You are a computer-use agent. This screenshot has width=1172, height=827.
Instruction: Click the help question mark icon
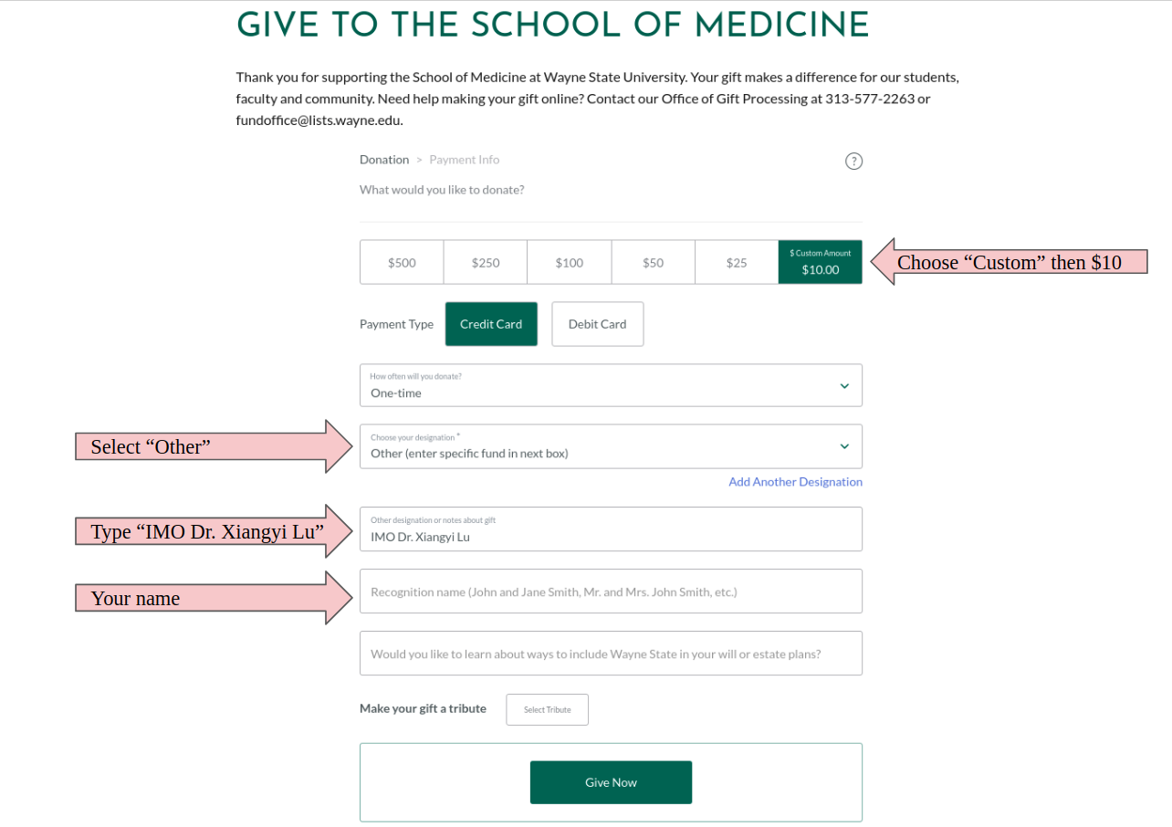point(853,162)
